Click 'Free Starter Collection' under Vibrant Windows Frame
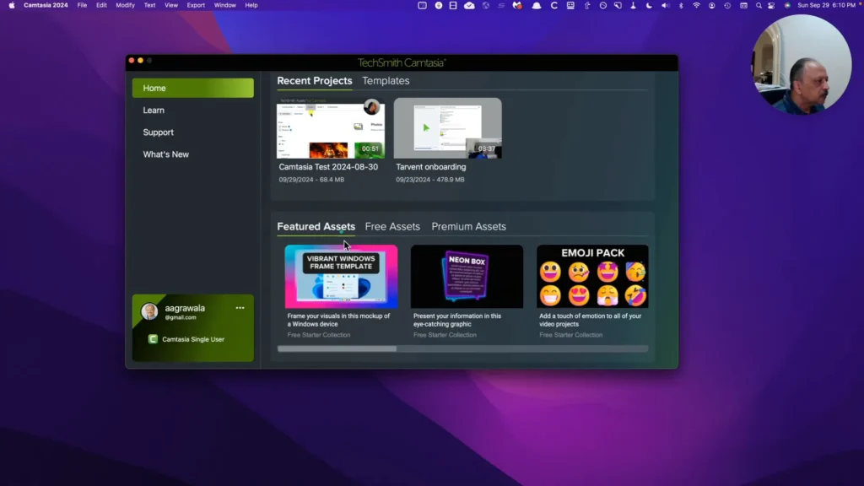This screenshot has width=864, height=486. (318, 335)
